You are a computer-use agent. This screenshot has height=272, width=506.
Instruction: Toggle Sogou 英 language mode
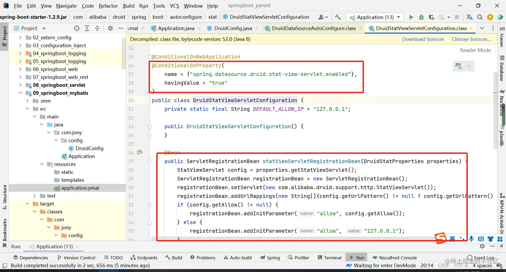pyautogui.click(x=452, y=239)
